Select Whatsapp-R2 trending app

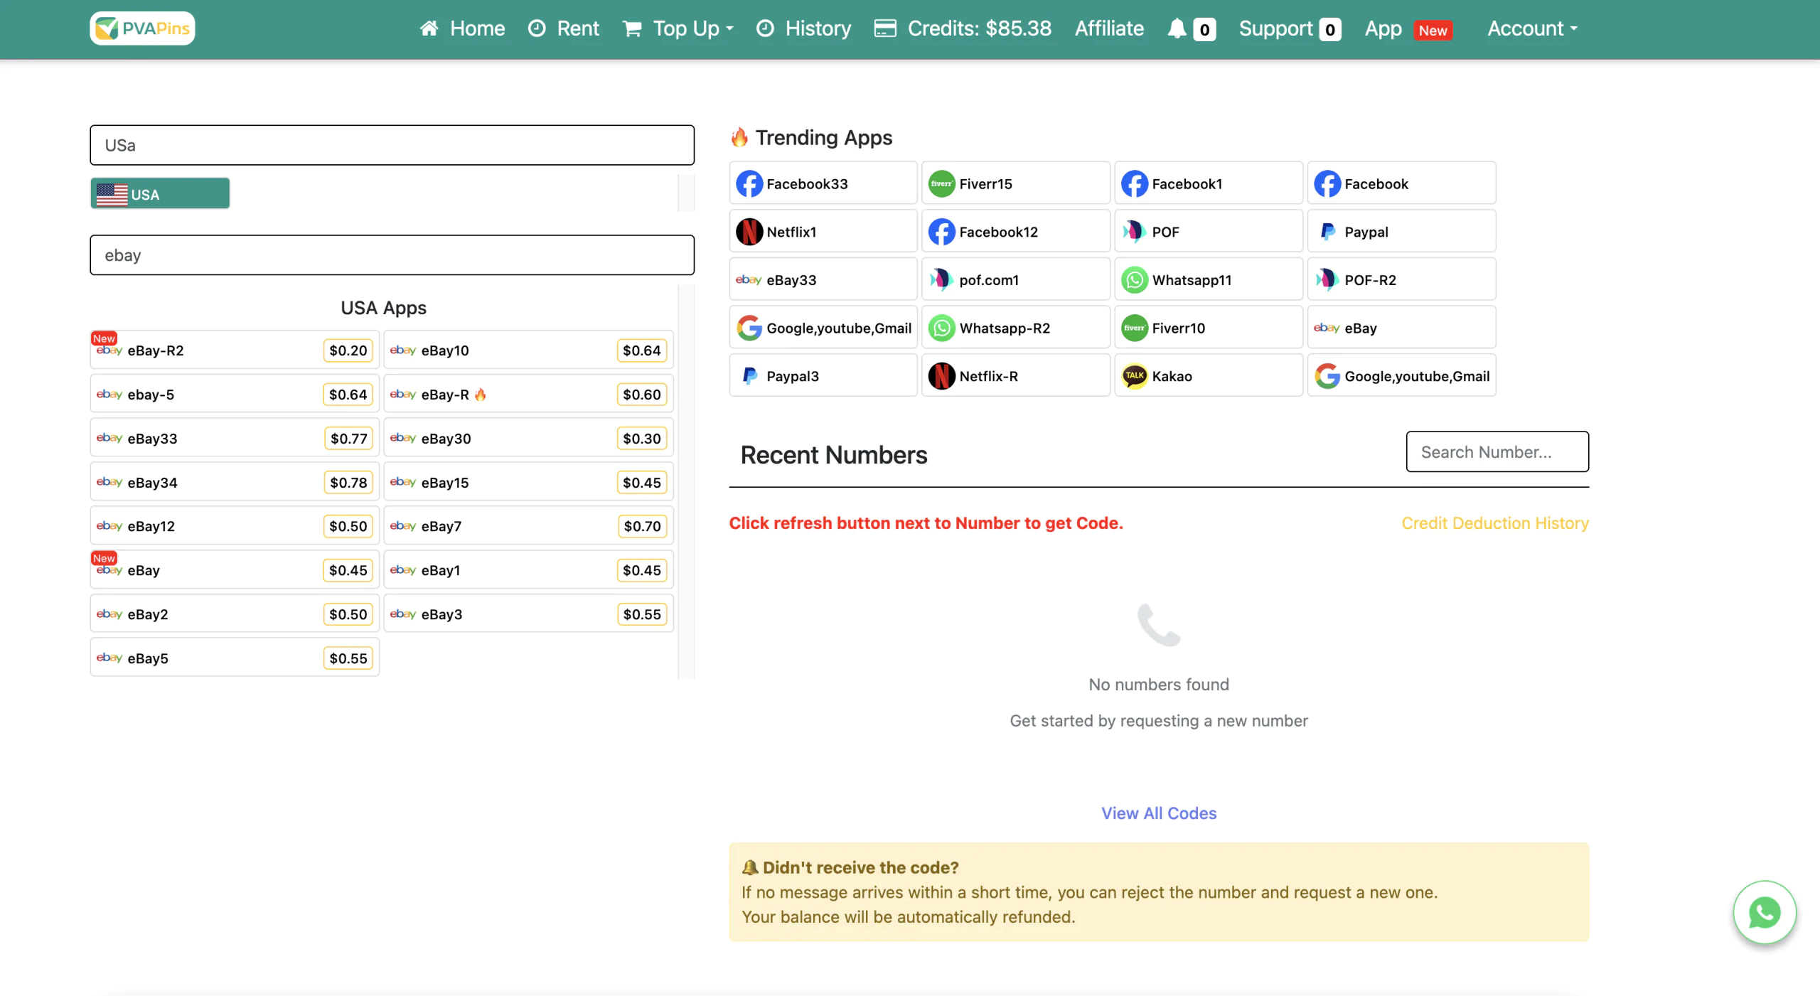click(1016, 328)
